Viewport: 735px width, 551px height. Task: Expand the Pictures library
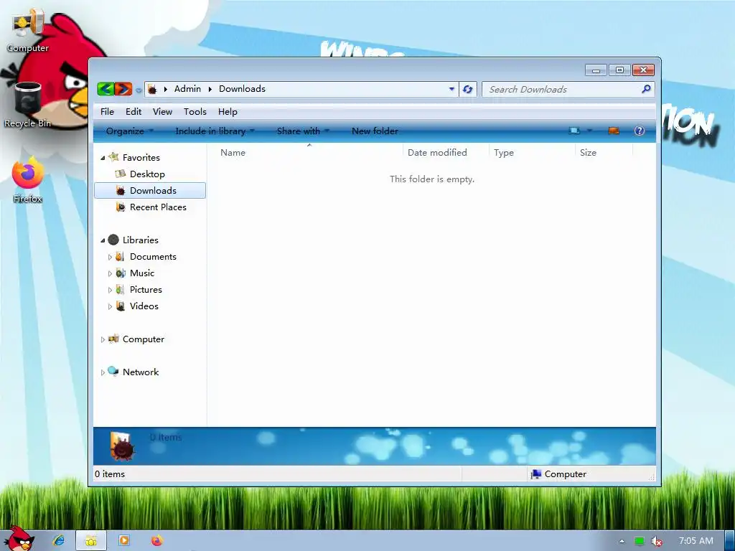(x=110, y=290)
